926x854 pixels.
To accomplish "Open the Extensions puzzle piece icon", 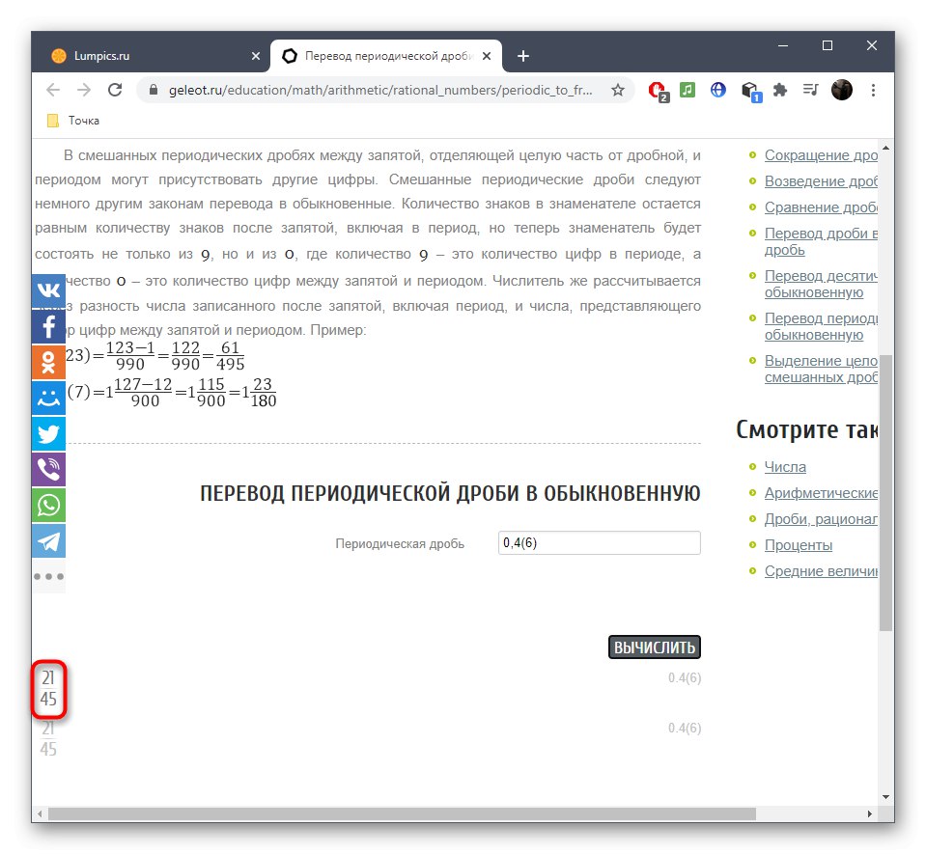I will (780, 90).
